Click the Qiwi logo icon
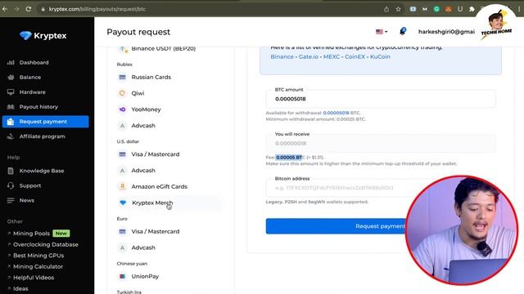This screenshot has width=524, height=294. coord(122,93)
